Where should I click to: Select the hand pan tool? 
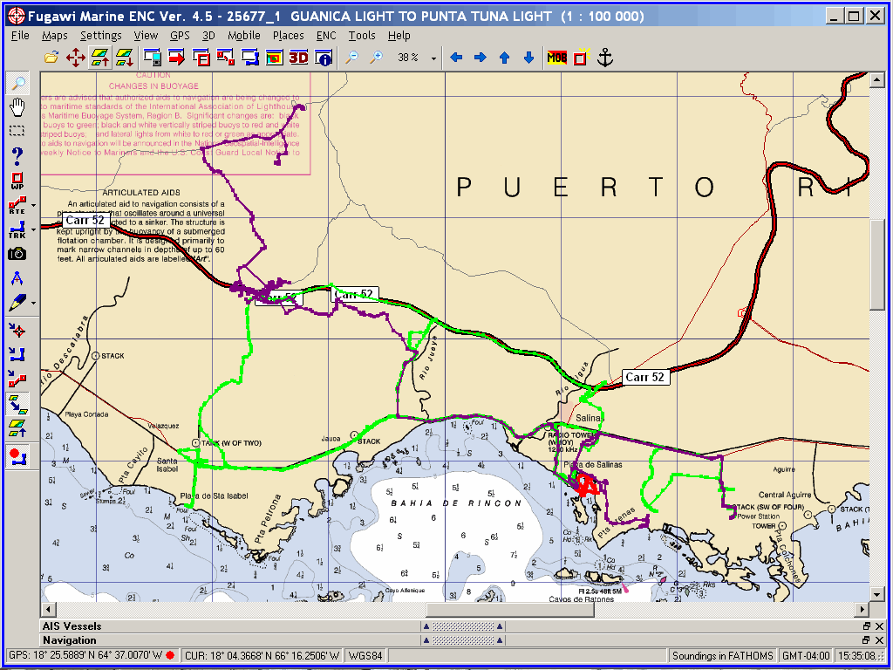[17, 106]
